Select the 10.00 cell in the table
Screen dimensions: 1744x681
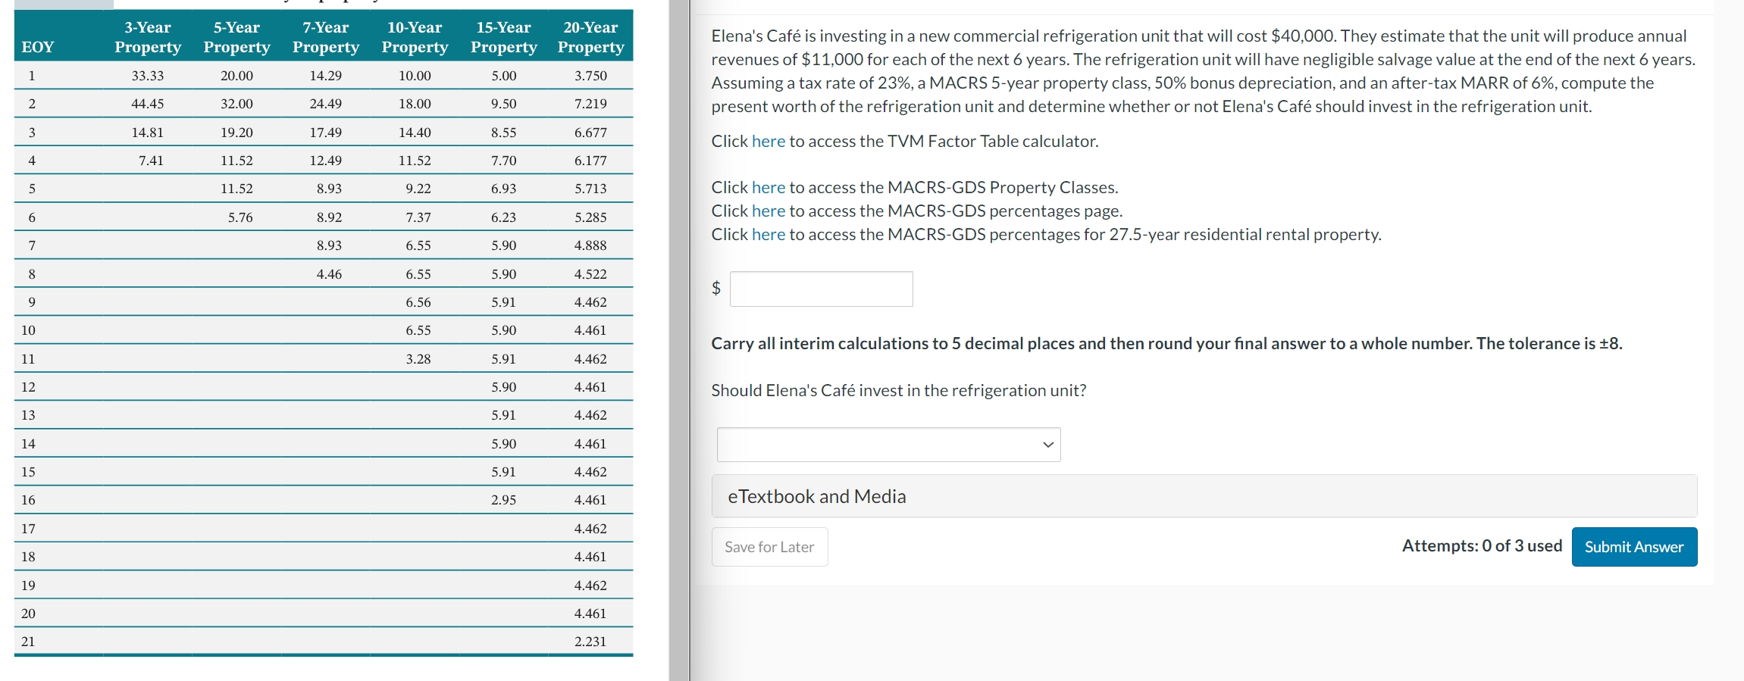(x=415, y=76)
